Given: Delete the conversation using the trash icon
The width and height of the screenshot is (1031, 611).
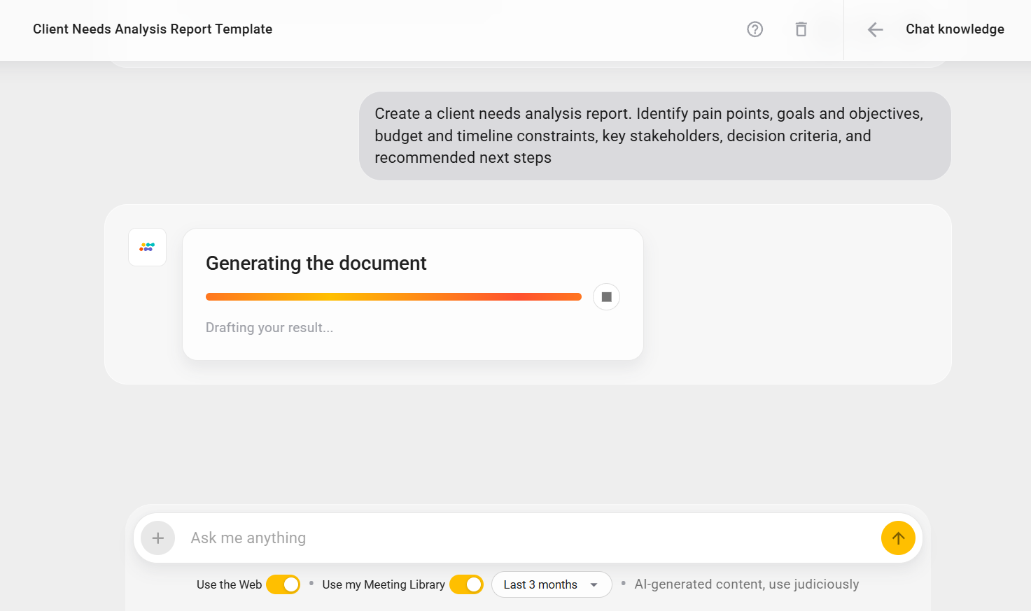Looking at the screenshot, I should (x=801, y=29).
